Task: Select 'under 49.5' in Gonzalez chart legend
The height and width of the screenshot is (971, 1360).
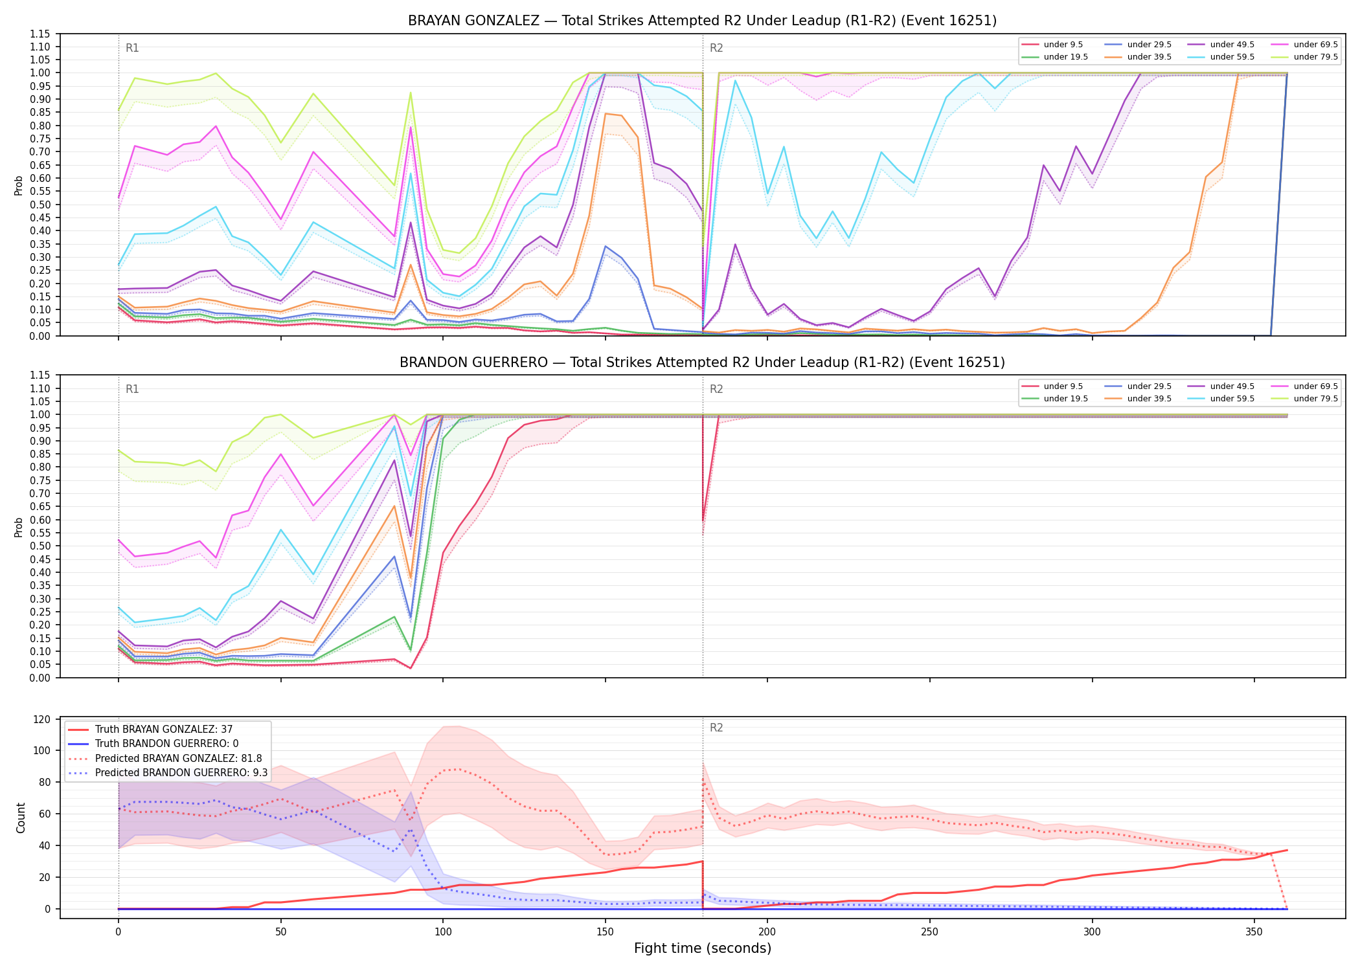Action: [x=1221, y=45]
